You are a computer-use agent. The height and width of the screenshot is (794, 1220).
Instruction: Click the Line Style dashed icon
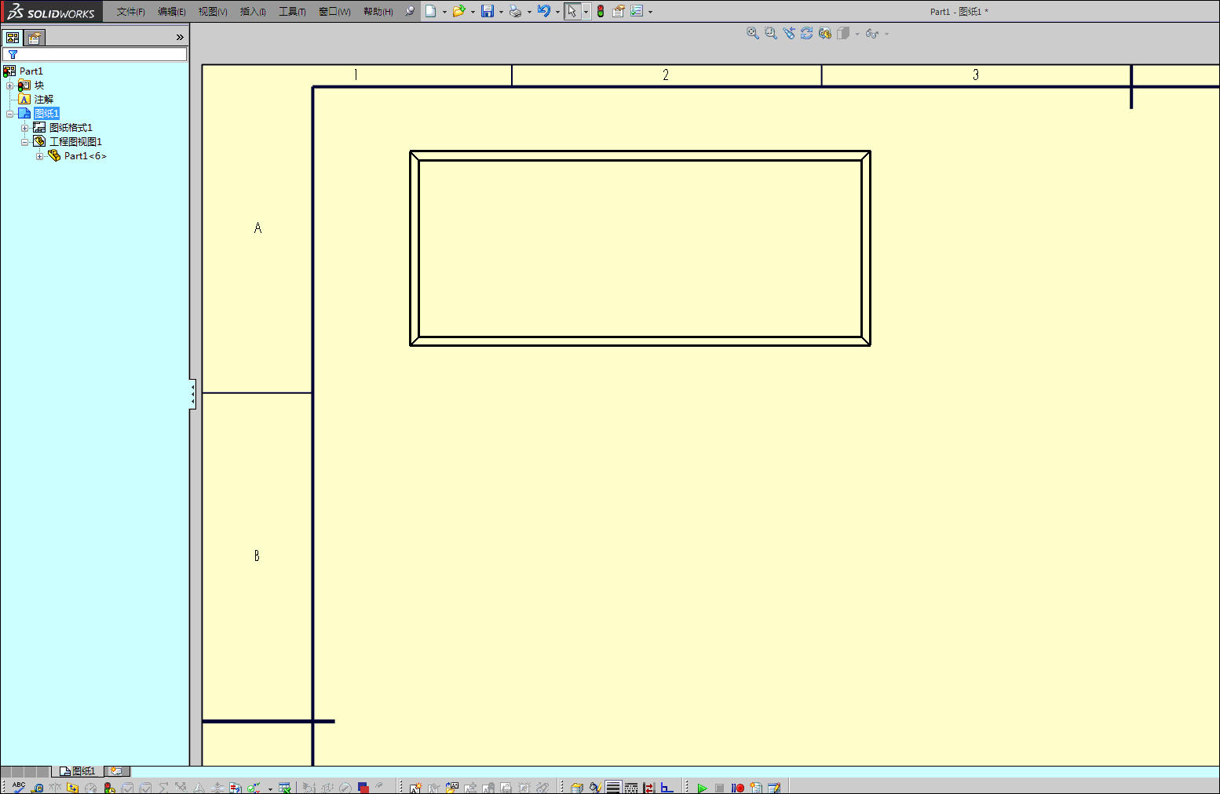point(631,788)
